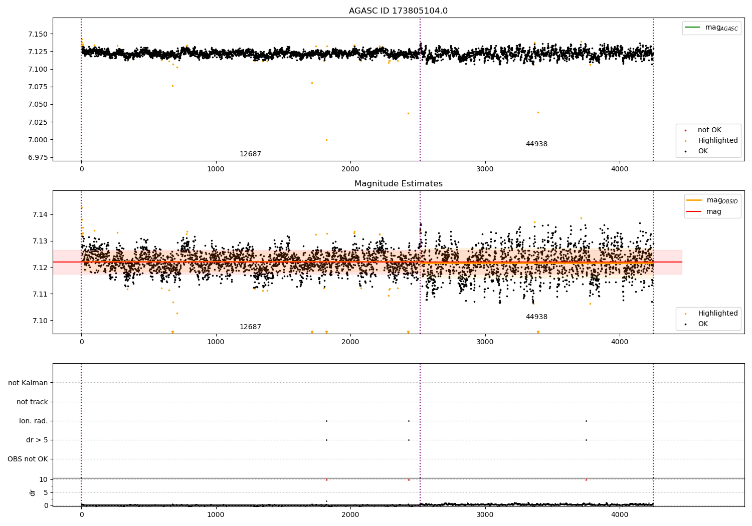
Task: Click the 'OBS not OK' axis label
Action: point(28,459)
